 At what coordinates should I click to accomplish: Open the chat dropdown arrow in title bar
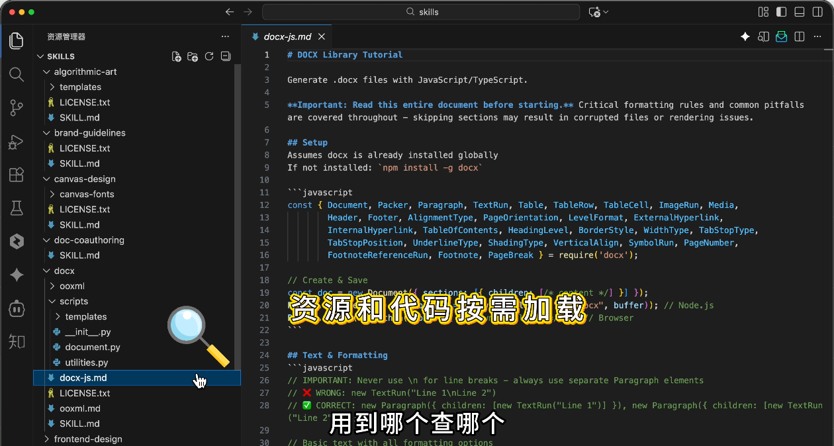[x=606, y=12]
